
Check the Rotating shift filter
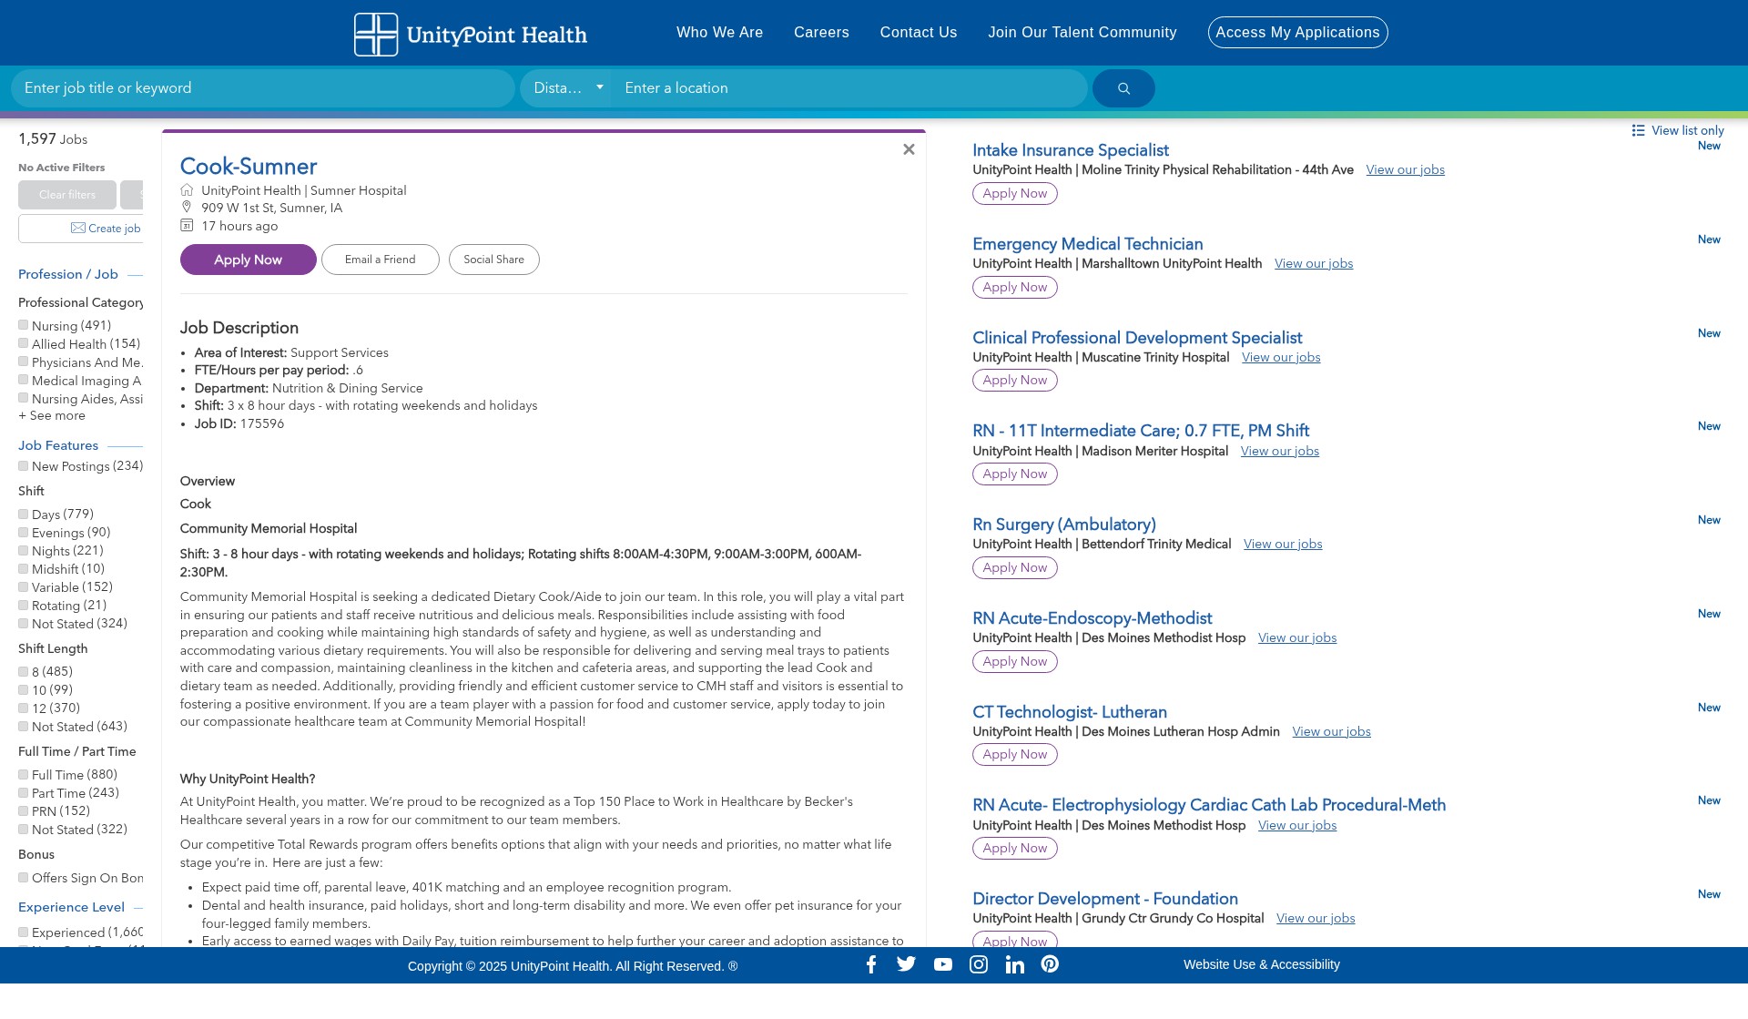click(x=24, y=606)
